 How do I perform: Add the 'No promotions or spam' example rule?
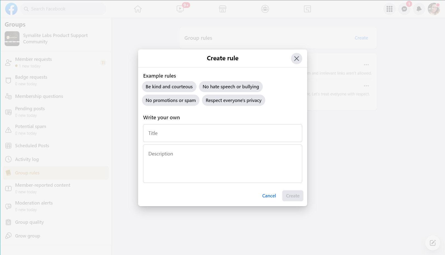(x=170, y=100)
